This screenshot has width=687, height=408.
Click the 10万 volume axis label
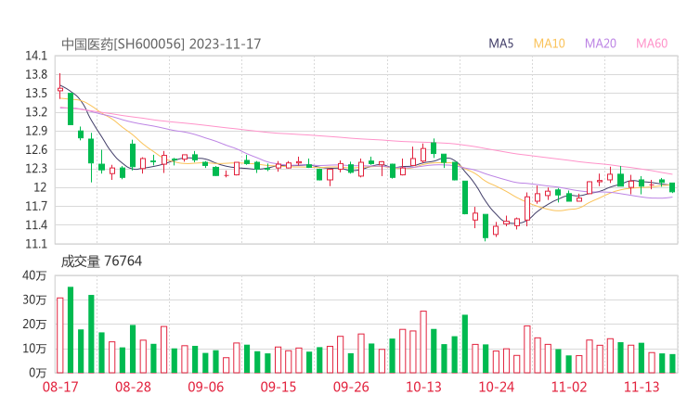coord(34,349)
